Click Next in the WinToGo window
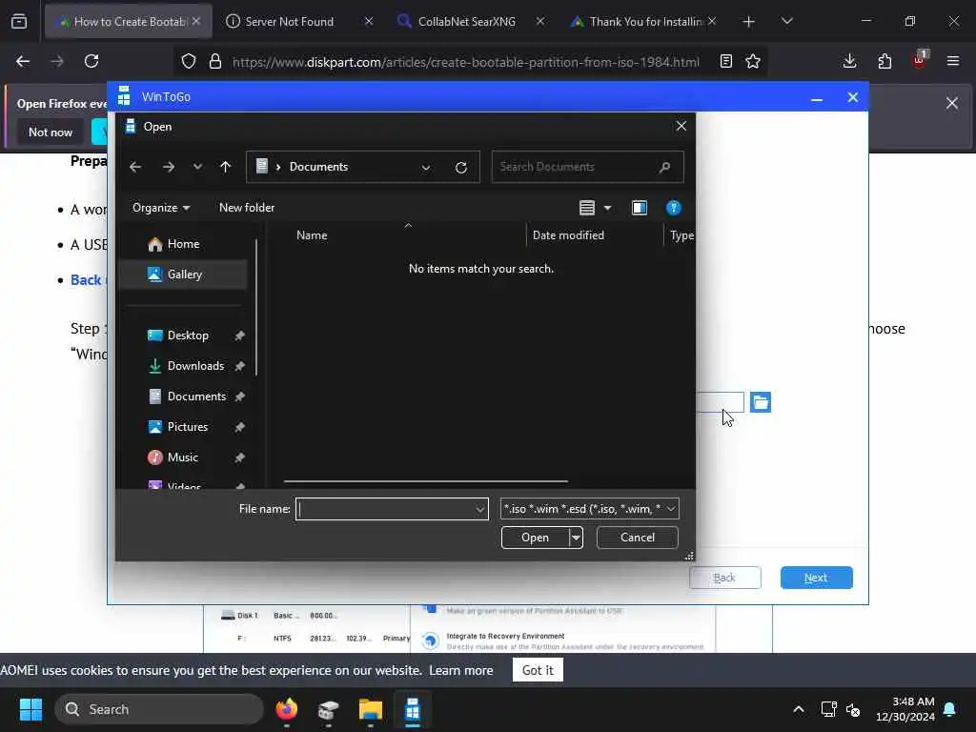976x732 pixels. point(816,578)
